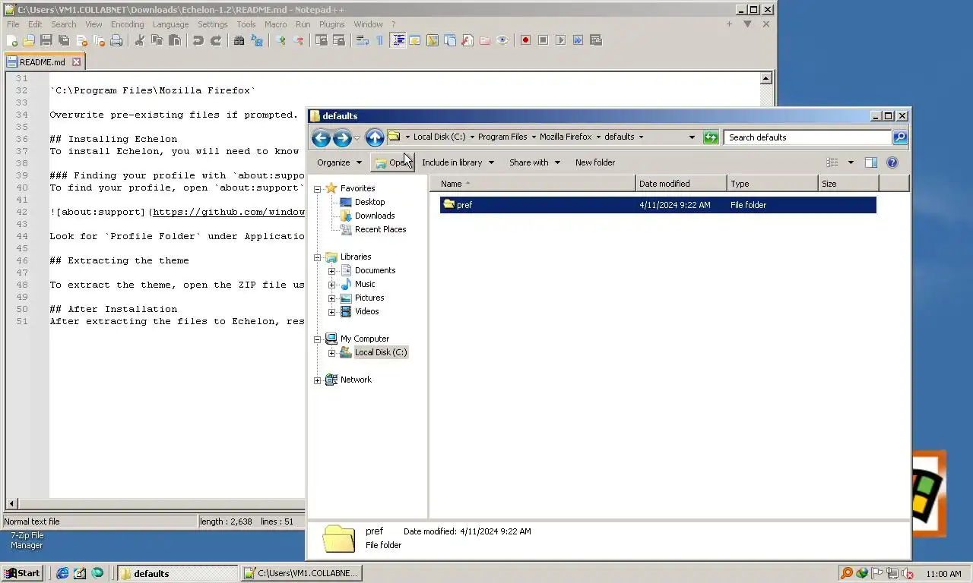This screenshot has width=973, height=583.
Task: Click the Redo arrow in Notepad++ toolbar
Action: (x=216, y=40)
